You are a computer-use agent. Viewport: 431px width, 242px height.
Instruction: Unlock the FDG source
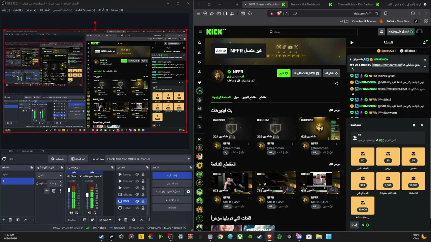[x=143, y=201]
